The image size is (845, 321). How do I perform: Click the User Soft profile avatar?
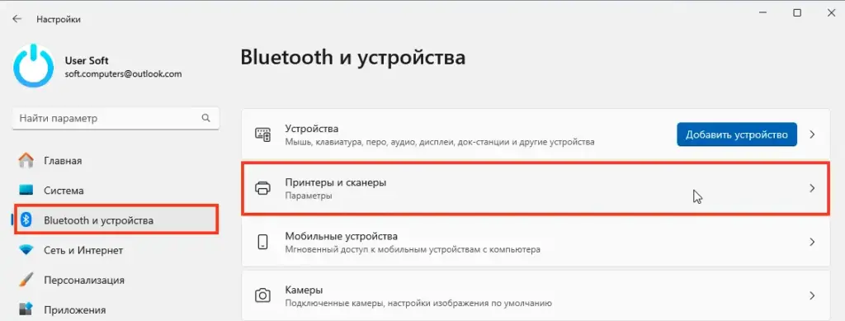click(33, 67)
